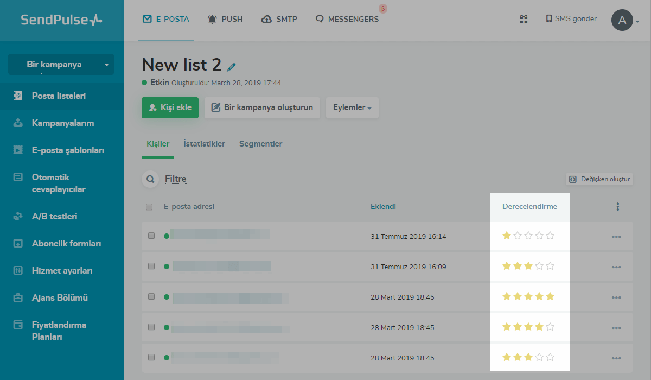Open the Segmentler tab

[x=260, y=144]
